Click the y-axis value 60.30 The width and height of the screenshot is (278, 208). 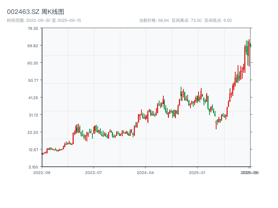pyautogui.click(x=33, y=63)
